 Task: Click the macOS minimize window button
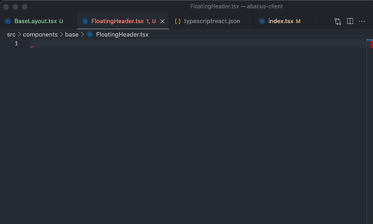click(x=15, y=7)
